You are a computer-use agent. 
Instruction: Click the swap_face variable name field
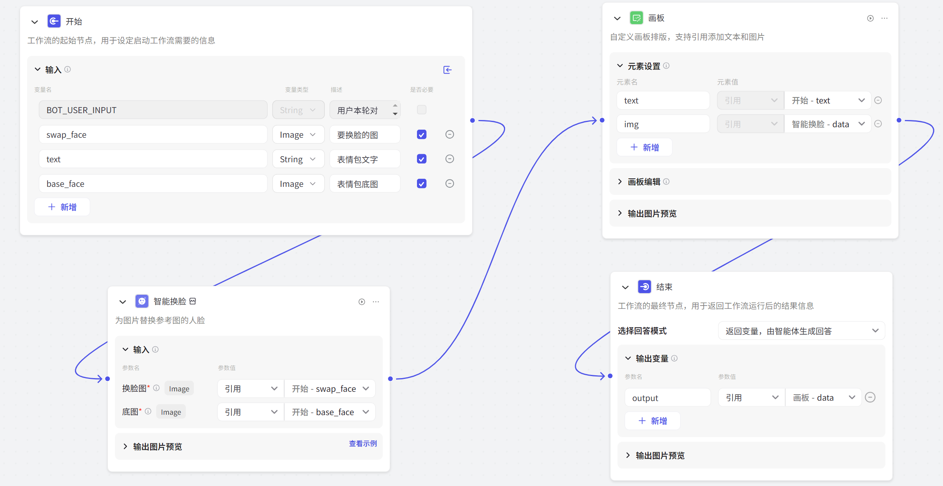(x=153, y=135)
